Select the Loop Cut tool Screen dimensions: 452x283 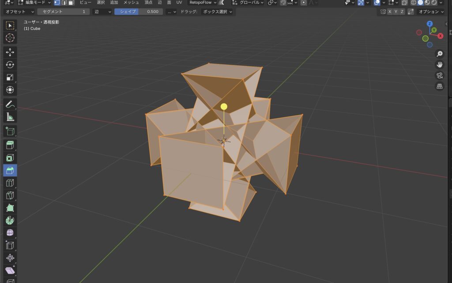10,183
